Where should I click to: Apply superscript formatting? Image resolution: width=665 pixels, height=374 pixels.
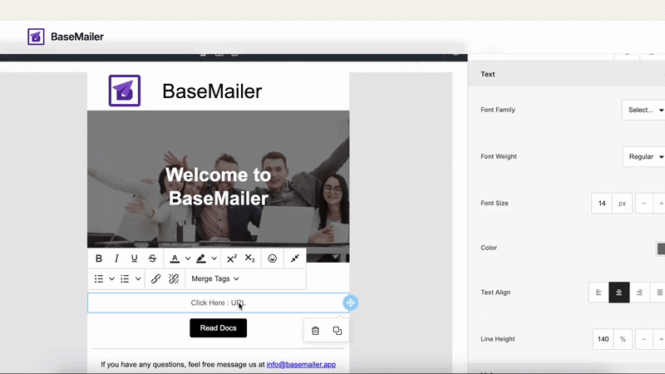232,258
